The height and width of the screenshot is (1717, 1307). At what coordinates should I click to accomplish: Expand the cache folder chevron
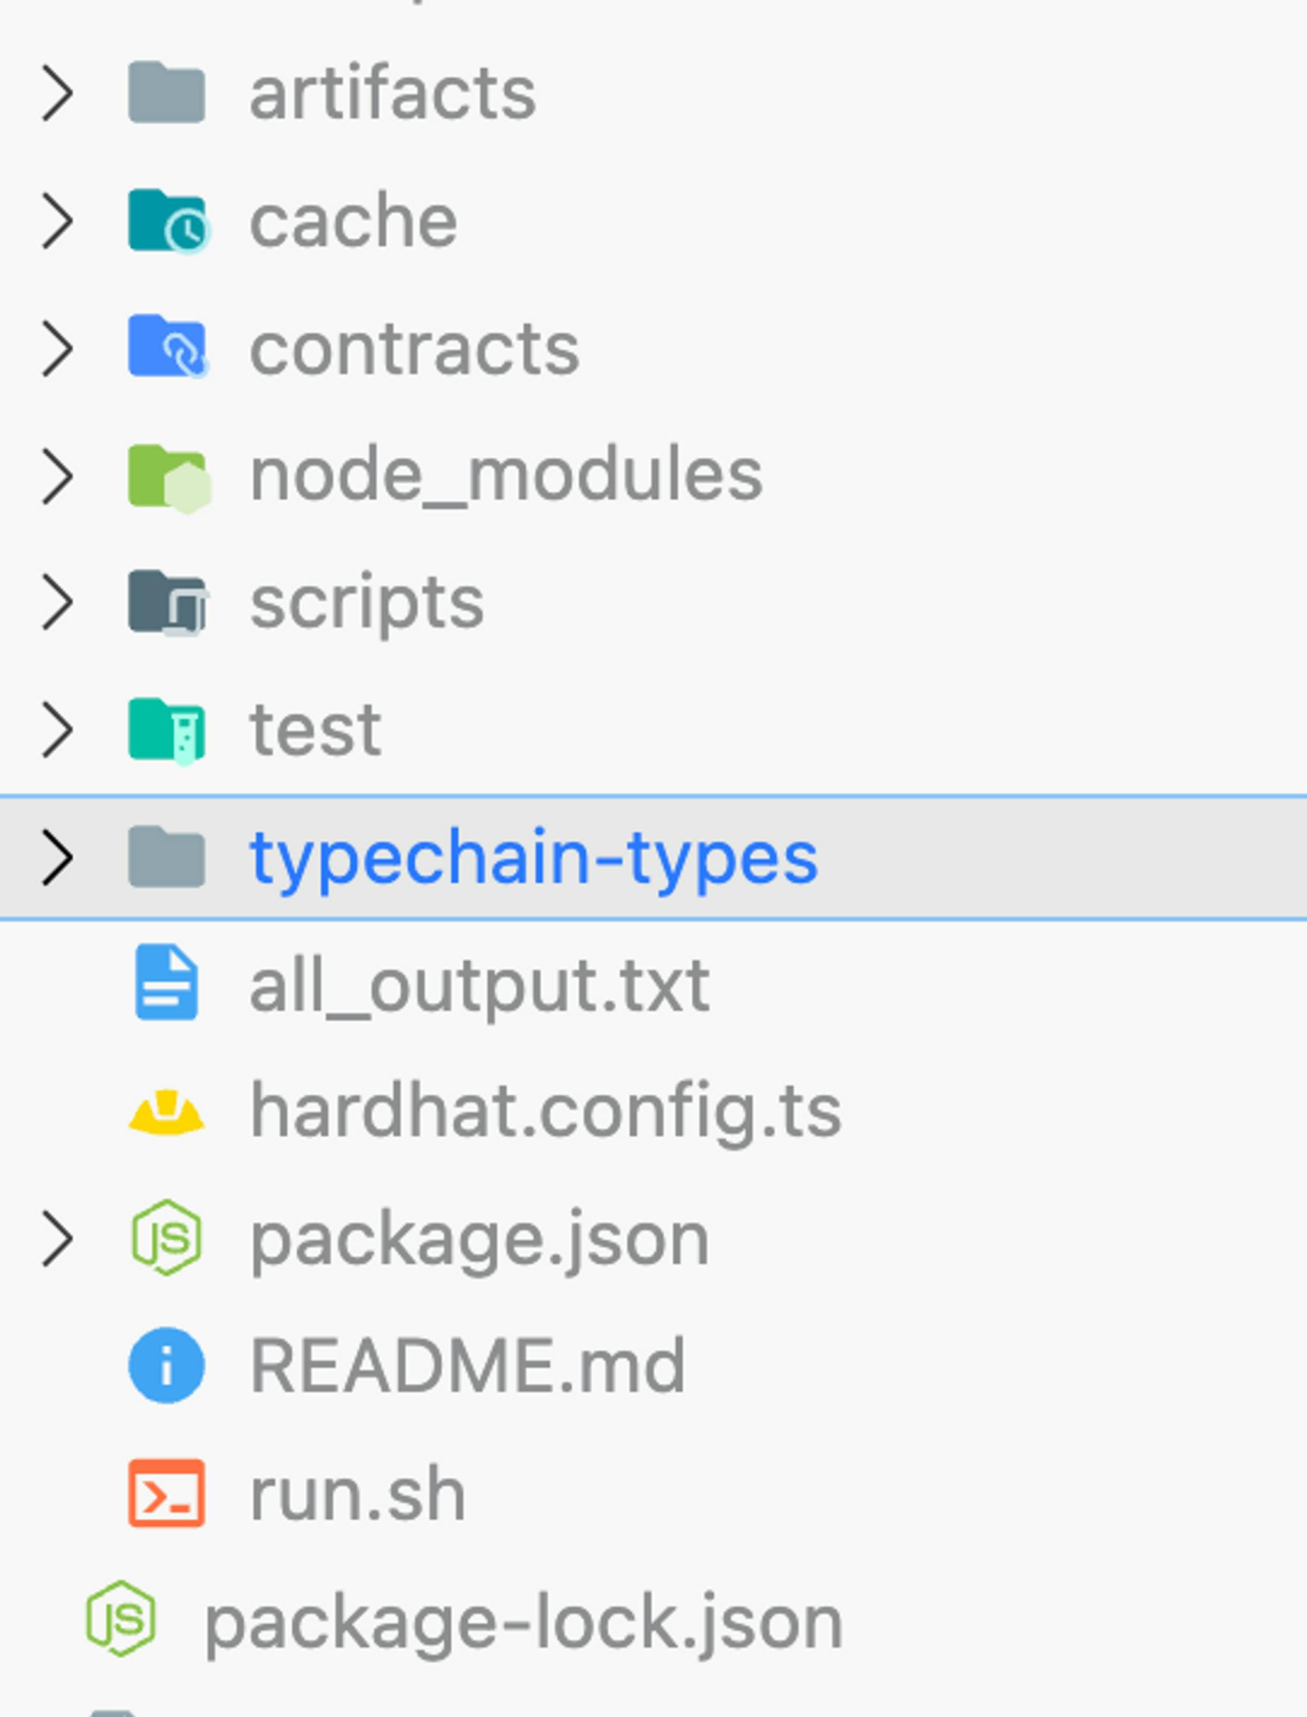coord(57,221)
